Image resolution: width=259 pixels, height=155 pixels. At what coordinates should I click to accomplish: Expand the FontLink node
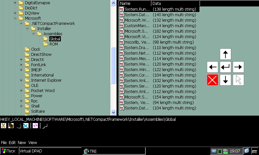(21, 65)
